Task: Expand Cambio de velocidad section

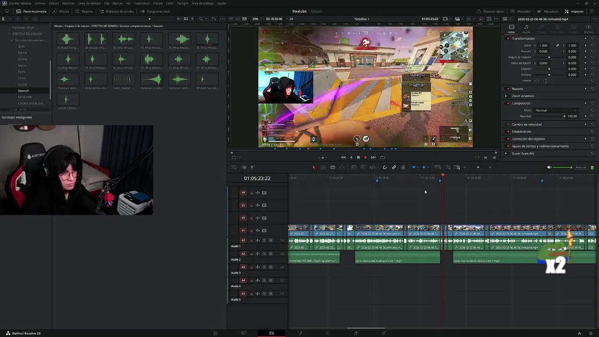Action: click(526, 125)
